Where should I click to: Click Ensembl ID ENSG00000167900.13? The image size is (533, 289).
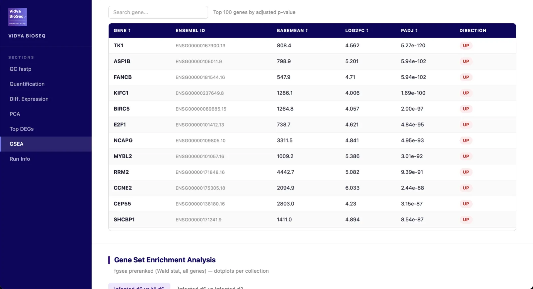(x=200, y=46)
